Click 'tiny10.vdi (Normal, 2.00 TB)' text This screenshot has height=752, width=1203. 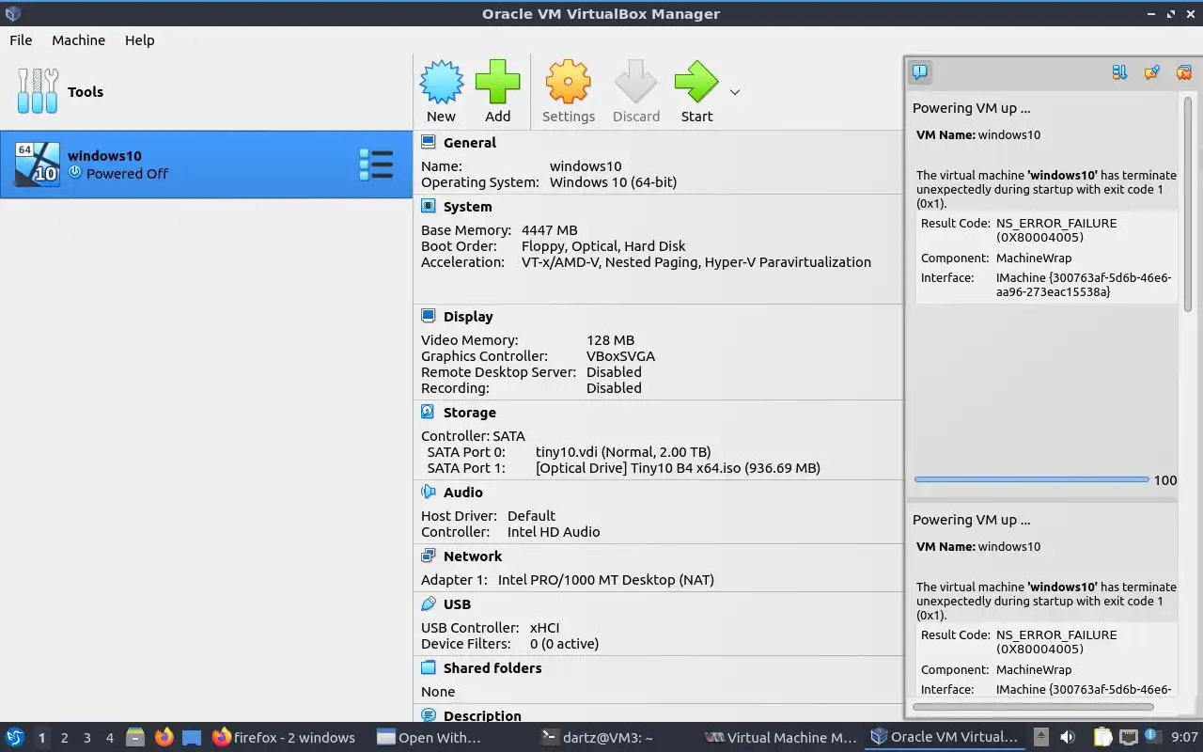pyautogui.click(x=623, y=452)
